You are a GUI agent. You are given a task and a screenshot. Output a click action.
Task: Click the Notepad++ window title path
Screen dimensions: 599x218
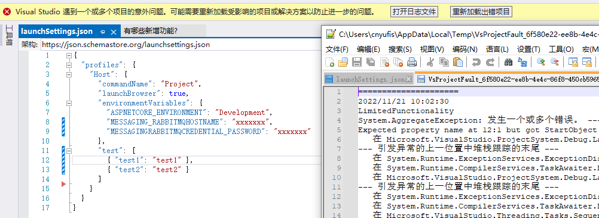(x=468, y=34)
